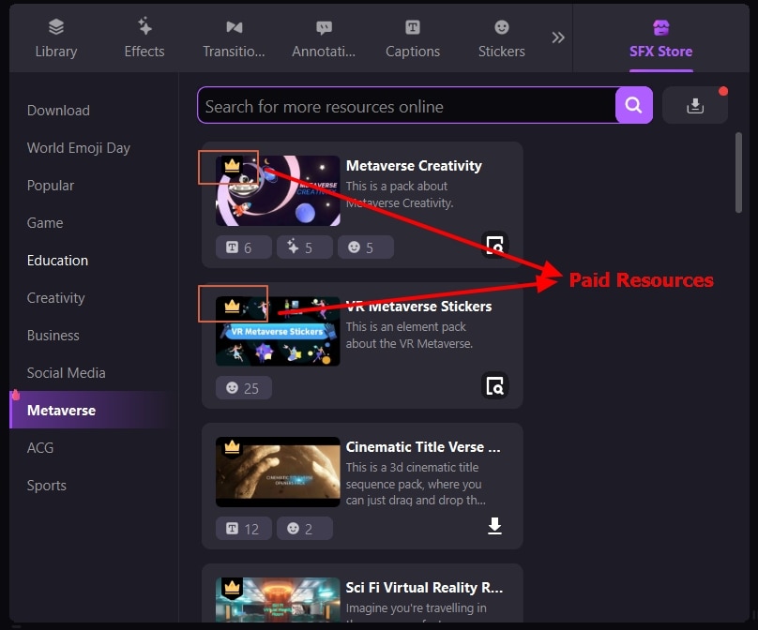The image size is (758, 630).
Task: Click the search resources input field
Action: pyautogui.click(x=406, y=106)
